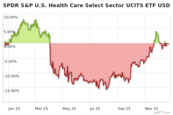Click the final data point of the line
The height and width of the screenshot is (115, 173).
(169, 44)
